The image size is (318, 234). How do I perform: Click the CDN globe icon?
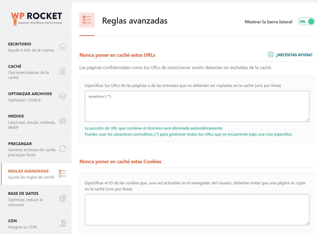coord(62,223)
